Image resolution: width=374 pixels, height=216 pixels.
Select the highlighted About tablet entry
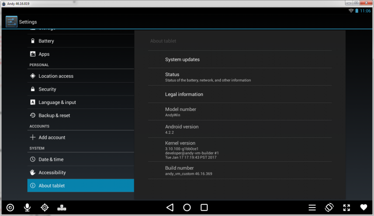[x=81, y=186]
